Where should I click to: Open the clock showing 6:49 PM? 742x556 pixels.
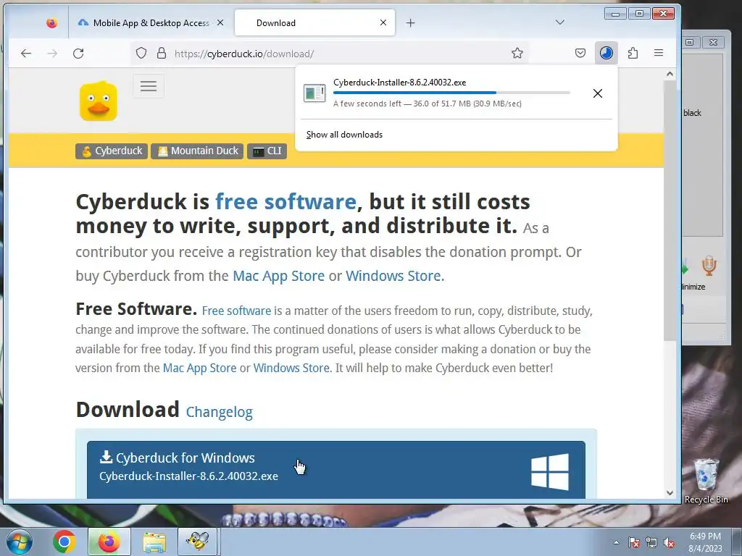tap(705, 542)
